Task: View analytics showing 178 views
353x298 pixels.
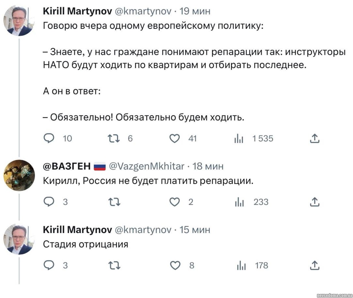Action: pos(241,265)
